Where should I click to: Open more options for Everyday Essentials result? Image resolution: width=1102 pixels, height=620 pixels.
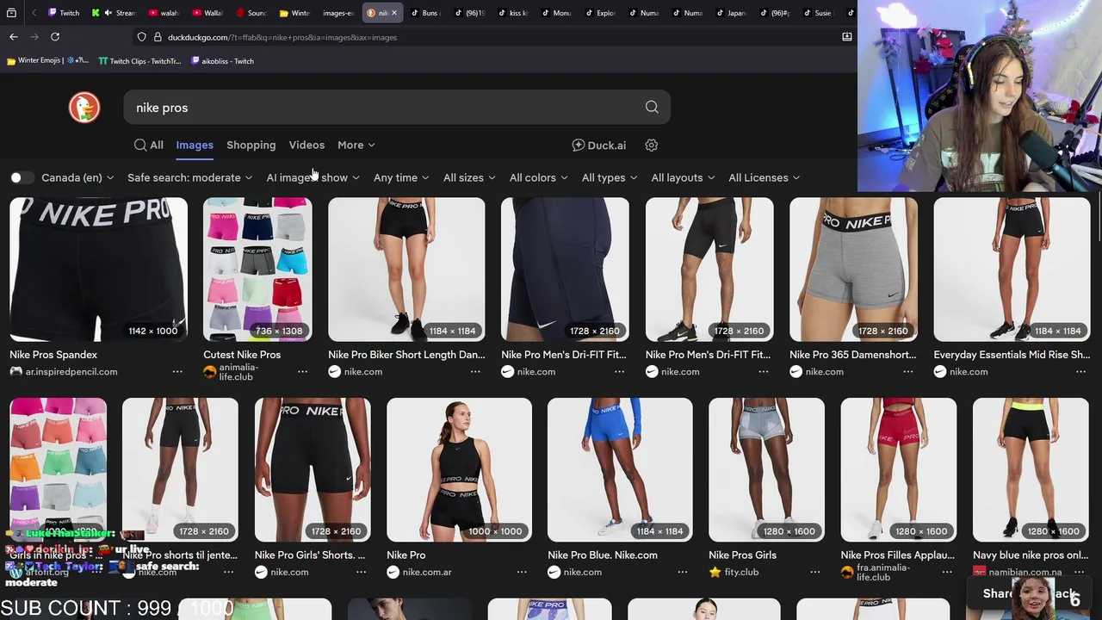pyautogui.click(x=1080, y=372)
